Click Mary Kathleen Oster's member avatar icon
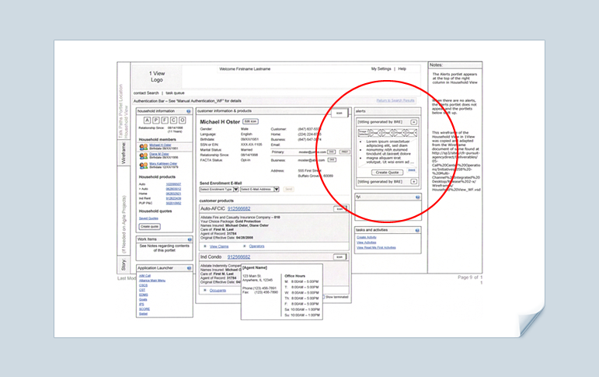Image resolution: width=599 pixels, height=377 pixels. coord(144,165)
